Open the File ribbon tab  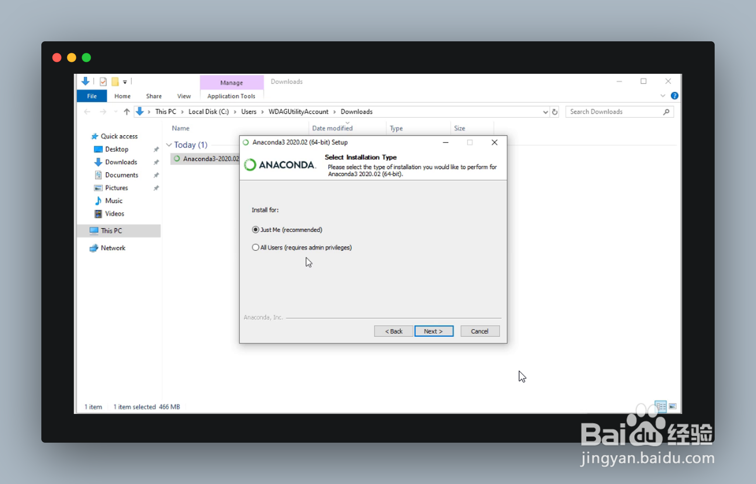(x=92, y=96)
